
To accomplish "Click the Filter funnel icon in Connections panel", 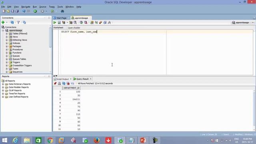I will tap(18, 22).
